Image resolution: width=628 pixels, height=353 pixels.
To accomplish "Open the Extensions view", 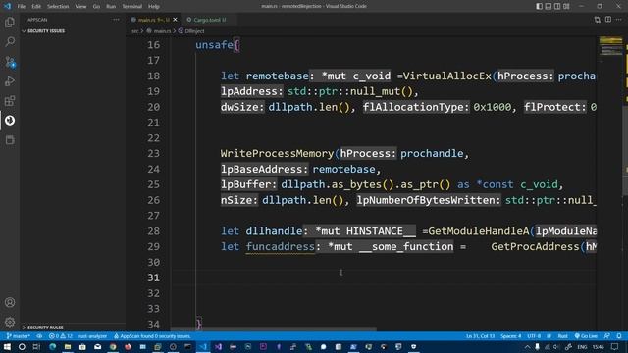I will 10,101.
